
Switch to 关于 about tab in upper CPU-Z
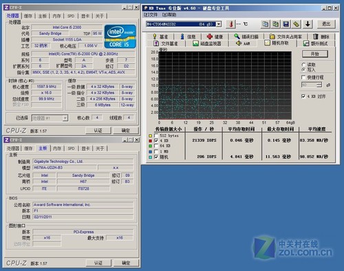(x=99, y=16)
